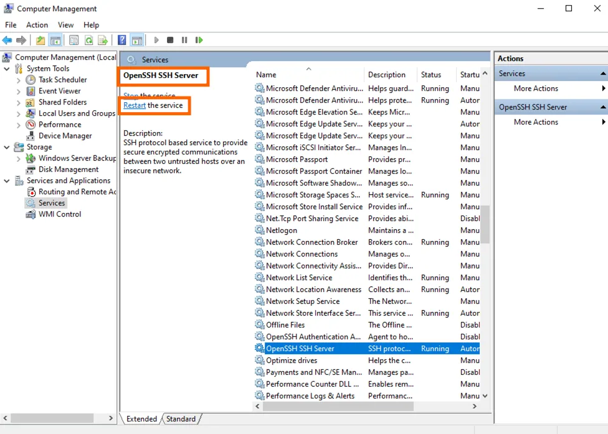Click the Refresh toolbar icon
This screenshot has width=608, height=434.
coord(89,40)
